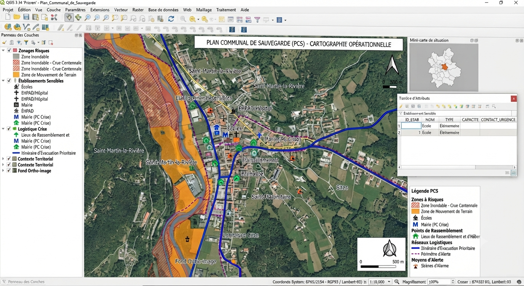This screenshot has width=524, height=286.
Task: Click the funnel filter icon in main toolbar
Action: click(257, 19)
